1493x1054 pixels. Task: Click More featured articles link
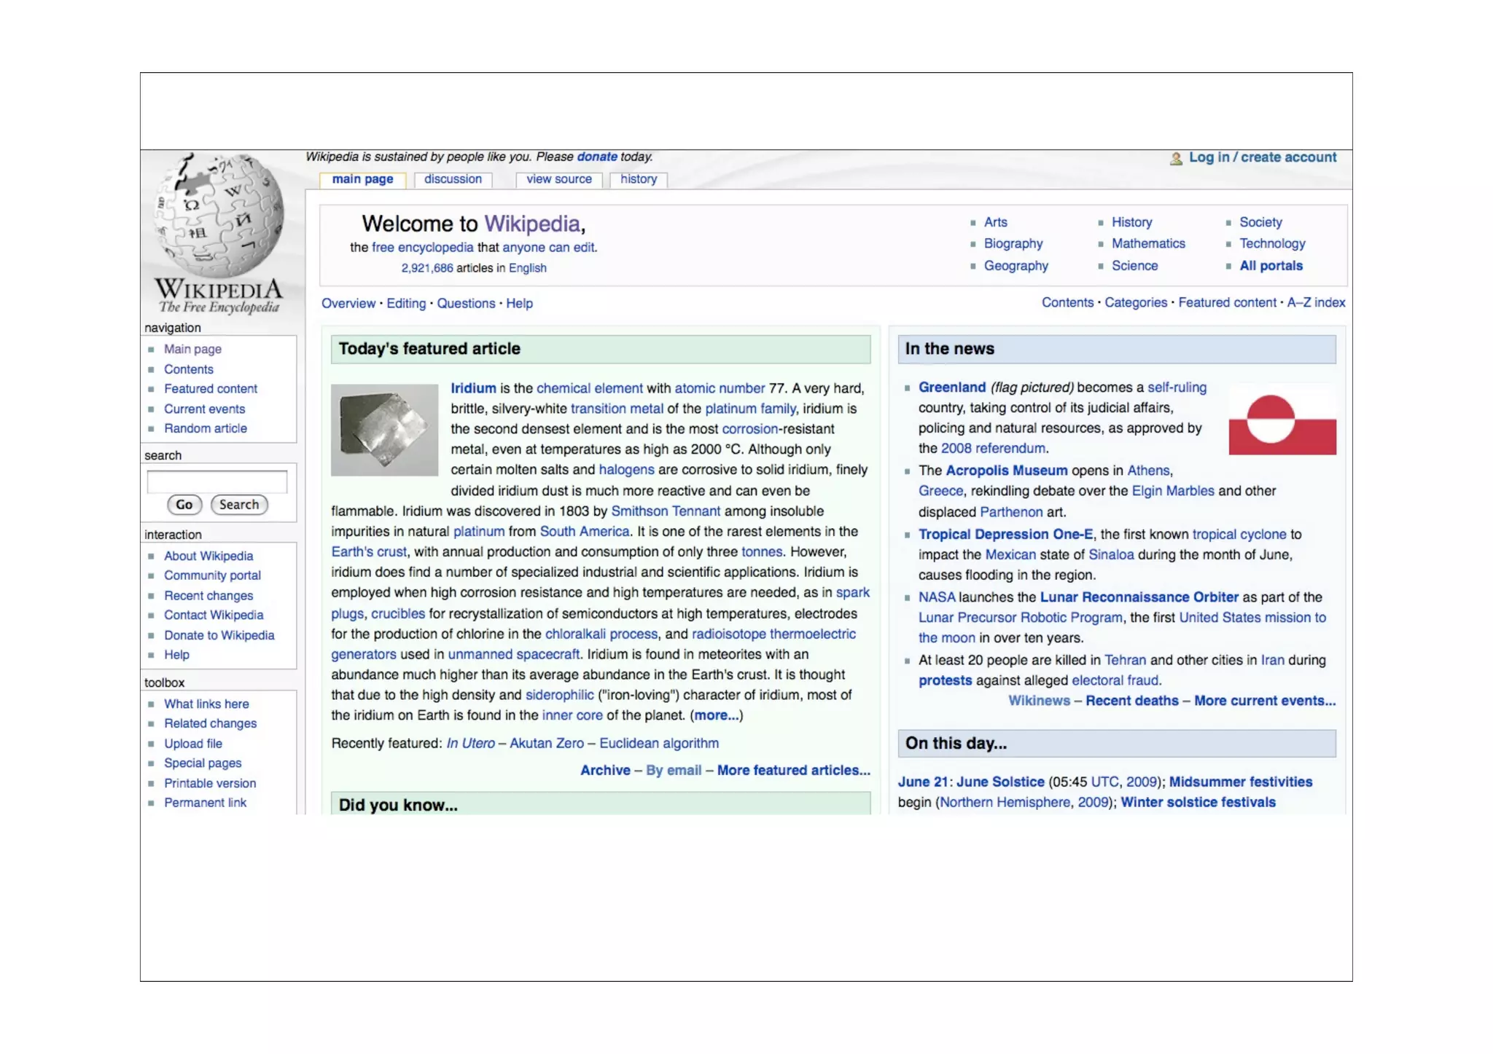(794, 770)
